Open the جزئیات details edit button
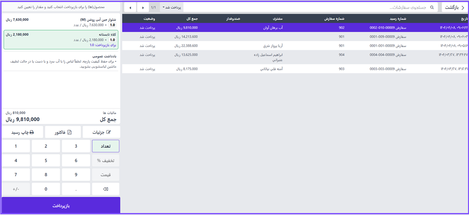Image resolution: width=469 pixels, height=215 pixels. point(101,132)
